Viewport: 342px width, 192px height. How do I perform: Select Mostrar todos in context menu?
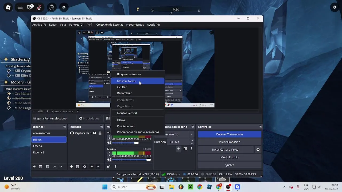(138, 81)
